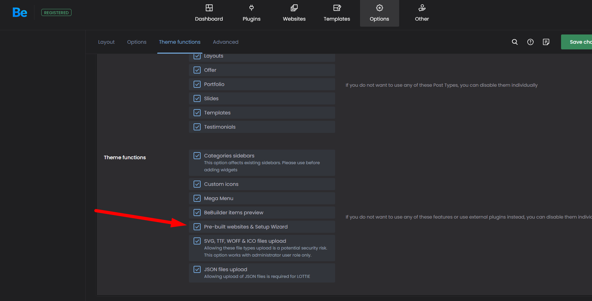Disable the Testimonials post type

point(197,127)
